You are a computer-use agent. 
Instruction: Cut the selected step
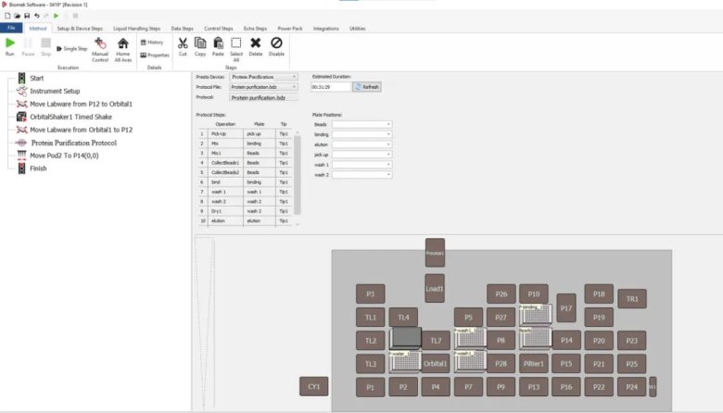click(x=183, y=46)
